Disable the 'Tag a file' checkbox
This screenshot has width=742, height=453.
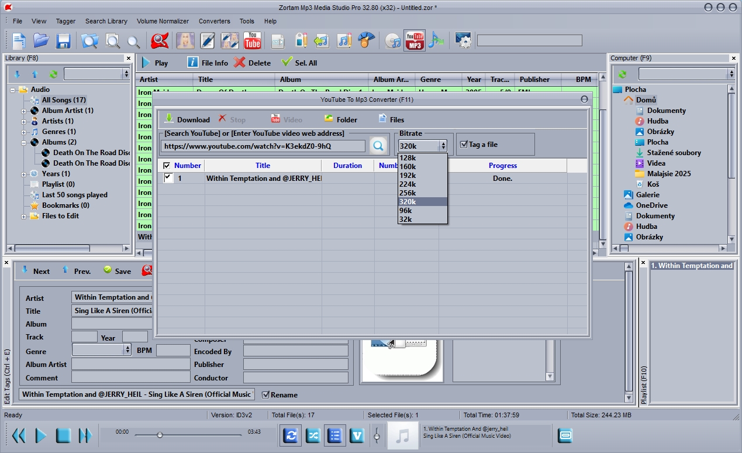click(464, 145)
